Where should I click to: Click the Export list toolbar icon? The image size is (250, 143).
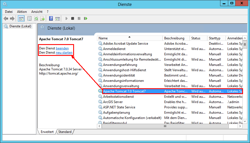click(42, 18)
